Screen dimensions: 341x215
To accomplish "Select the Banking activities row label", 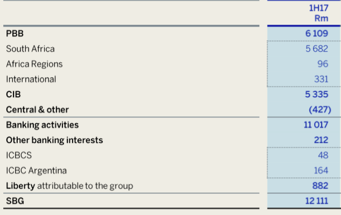I will point(42,125).
